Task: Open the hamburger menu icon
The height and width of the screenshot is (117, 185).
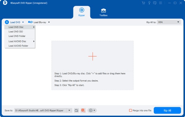Action: (x=160, y=3)
